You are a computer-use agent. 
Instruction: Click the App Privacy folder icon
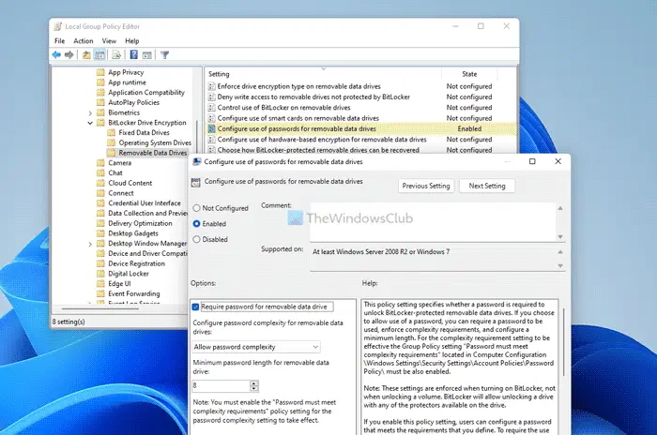tap(100, 72)
